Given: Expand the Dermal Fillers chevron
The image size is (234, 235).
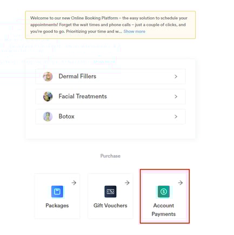Looking at the screenshot, I should [x=176, y=77].
